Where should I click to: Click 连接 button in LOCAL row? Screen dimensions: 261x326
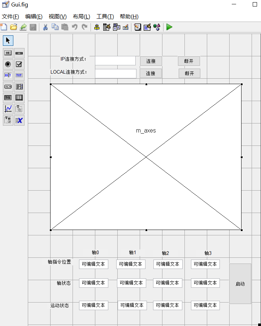151,73
